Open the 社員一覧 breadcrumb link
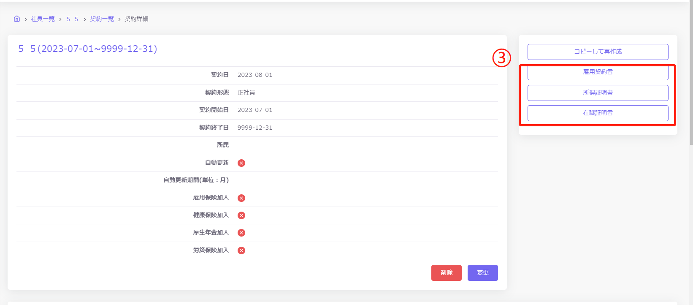Screen dimensions: 693x305 (43, 19)
